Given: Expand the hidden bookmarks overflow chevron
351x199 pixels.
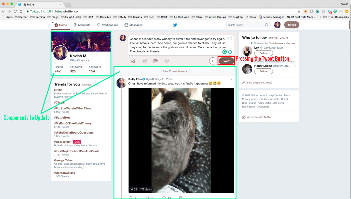Looking at the screenshot, I should (x=320, y=17).
